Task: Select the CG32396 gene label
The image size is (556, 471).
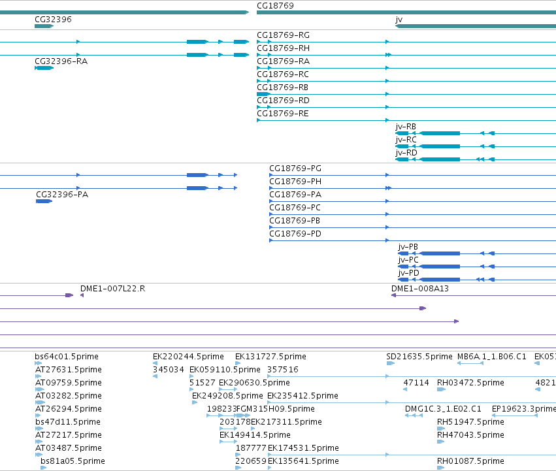Action: (53, 20)
